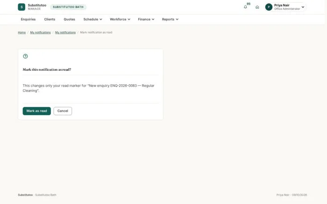This screenshot has width=327, height=204.
Task: Click the Home breadcrumb link
Action: pos(21,33)
